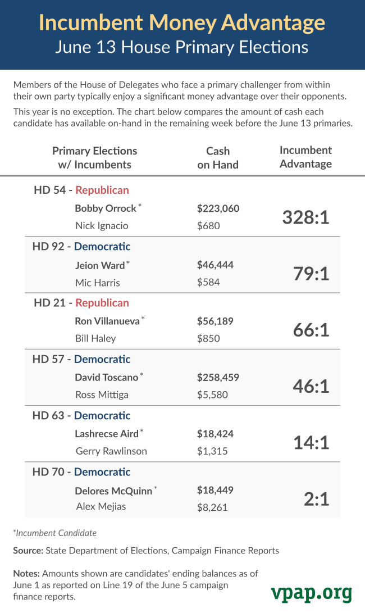The image size is (365, 613).
Task: Click the Incumbent Advantage column header
Action: [x=305, y=157]
